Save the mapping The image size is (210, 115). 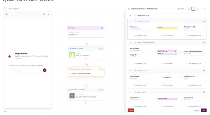click(x=204, y=110)
